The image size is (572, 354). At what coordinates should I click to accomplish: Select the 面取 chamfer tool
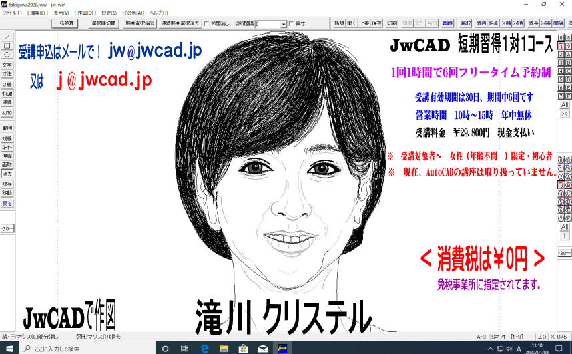[7, 165]
